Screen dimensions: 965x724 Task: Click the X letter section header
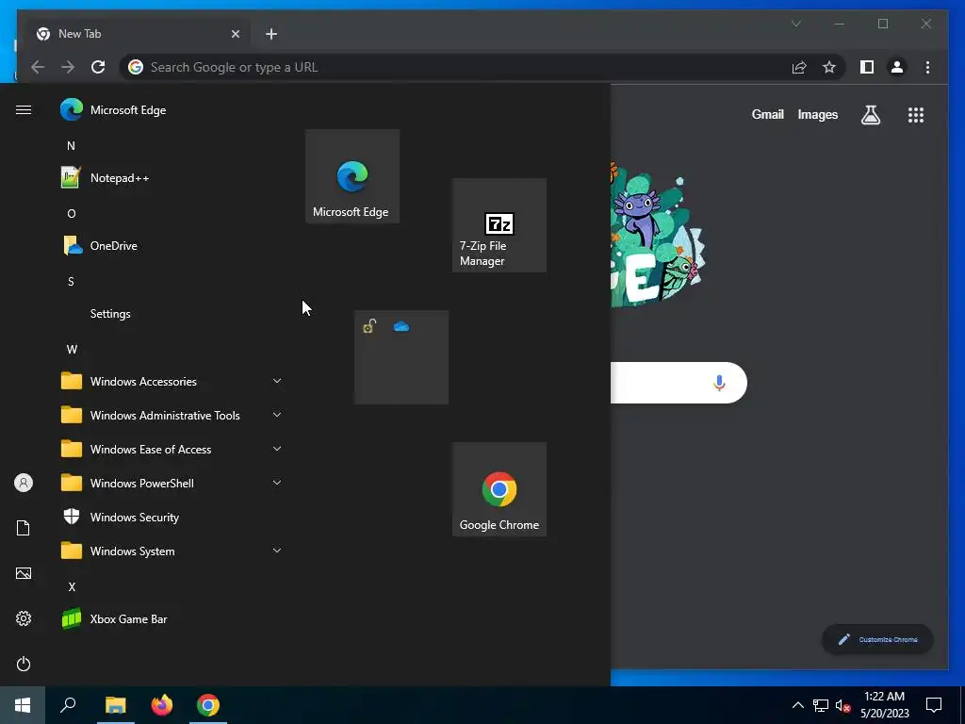(72, 586)
